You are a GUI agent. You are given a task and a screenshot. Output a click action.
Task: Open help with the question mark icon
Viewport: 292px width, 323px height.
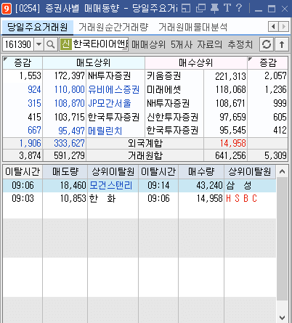point(239,8)
